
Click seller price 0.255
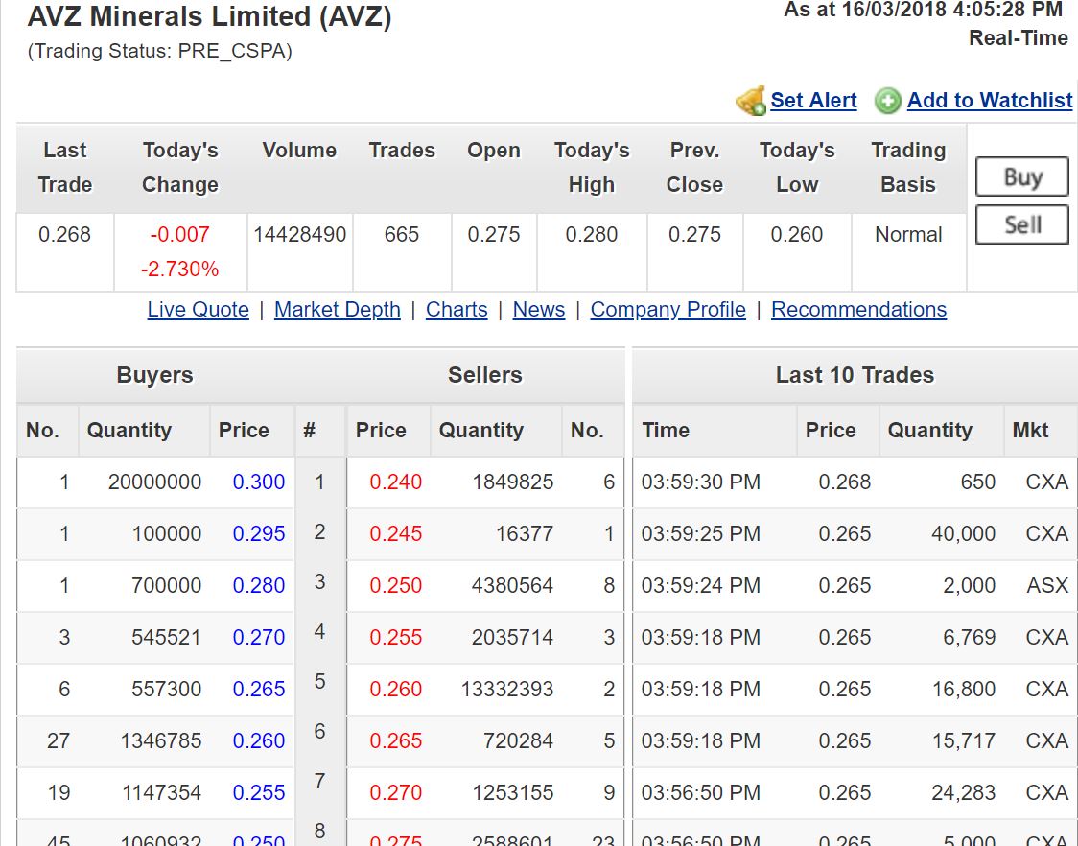395,637
